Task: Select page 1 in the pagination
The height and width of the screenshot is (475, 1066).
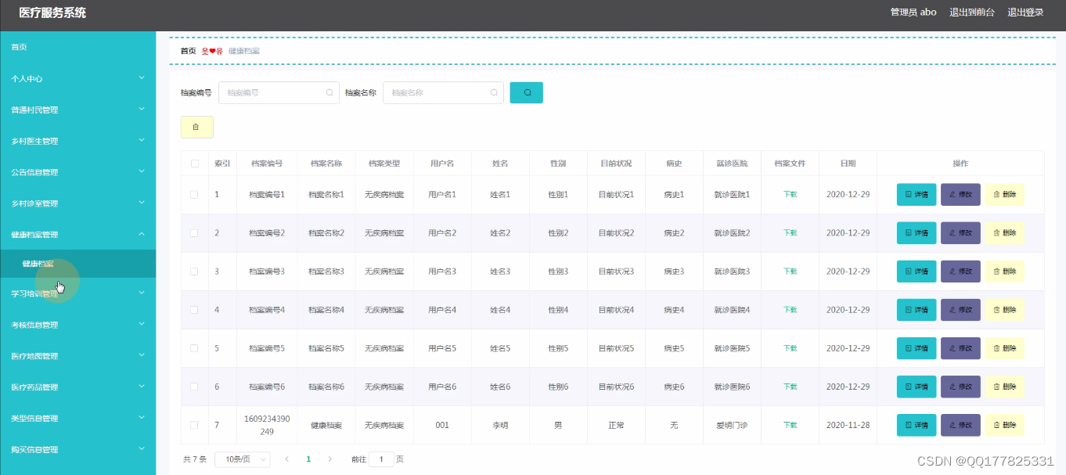Action: pyautogui.click(x=308, y=459)
